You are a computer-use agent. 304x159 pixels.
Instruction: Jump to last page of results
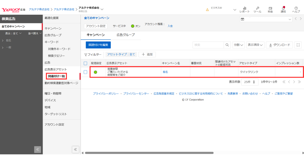click(299, 82)
